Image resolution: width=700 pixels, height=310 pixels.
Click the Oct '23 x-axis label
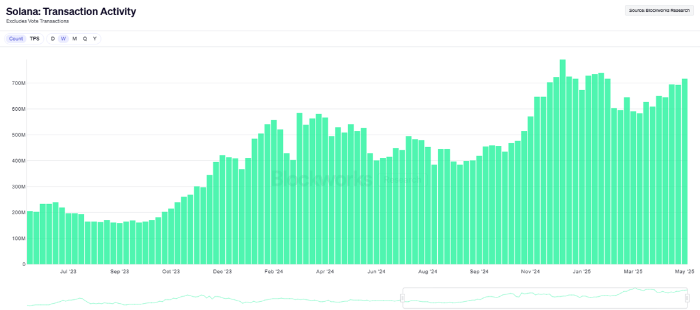point(171,271)
